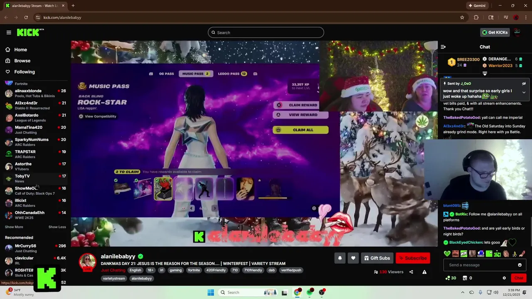Screen dimensions: 532x299
Task: Open a new browser tab
Action: (73, 6)
